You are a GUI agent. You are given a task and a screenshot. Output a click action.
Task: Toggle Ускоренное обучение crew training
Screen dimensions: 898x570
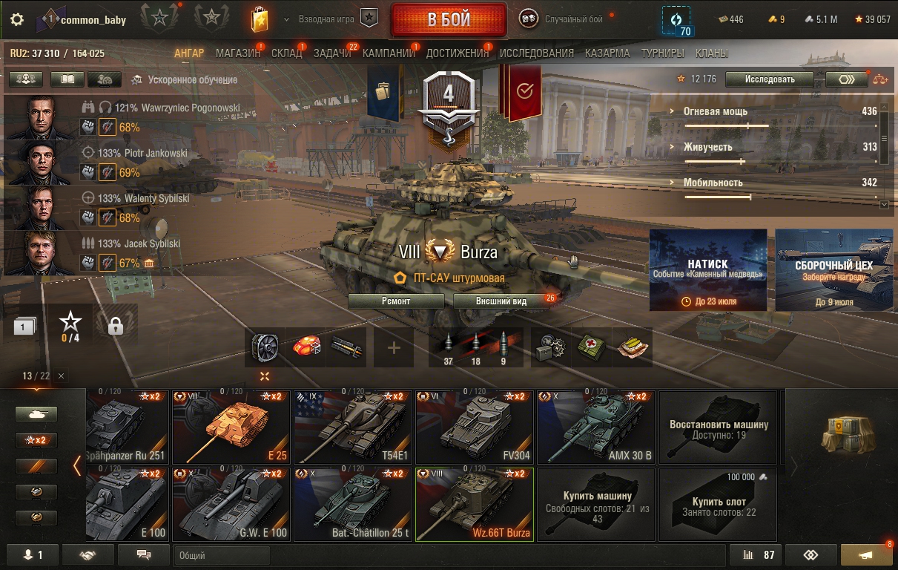185,79
